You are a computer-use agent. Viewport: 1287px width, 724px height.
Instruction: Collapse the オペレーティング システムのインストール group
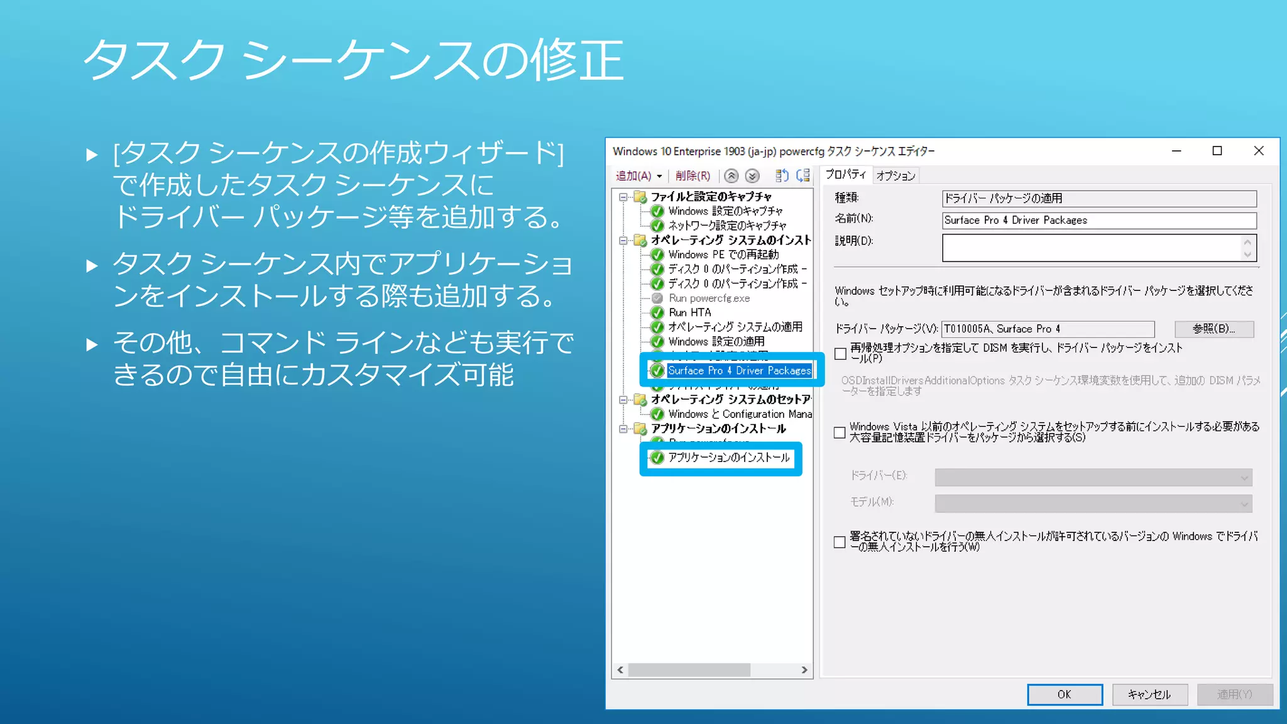point(623,240)
